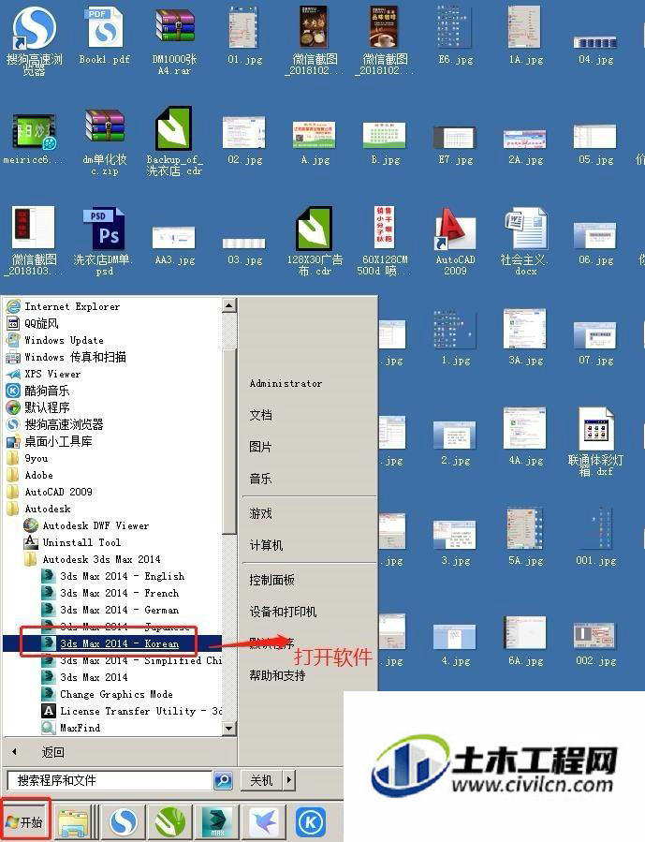The height and width of the screenshot is (842, 645).
Task: Open QQ旋风 in the programs list
Action: pyautogui.click(x=41, y=323)
